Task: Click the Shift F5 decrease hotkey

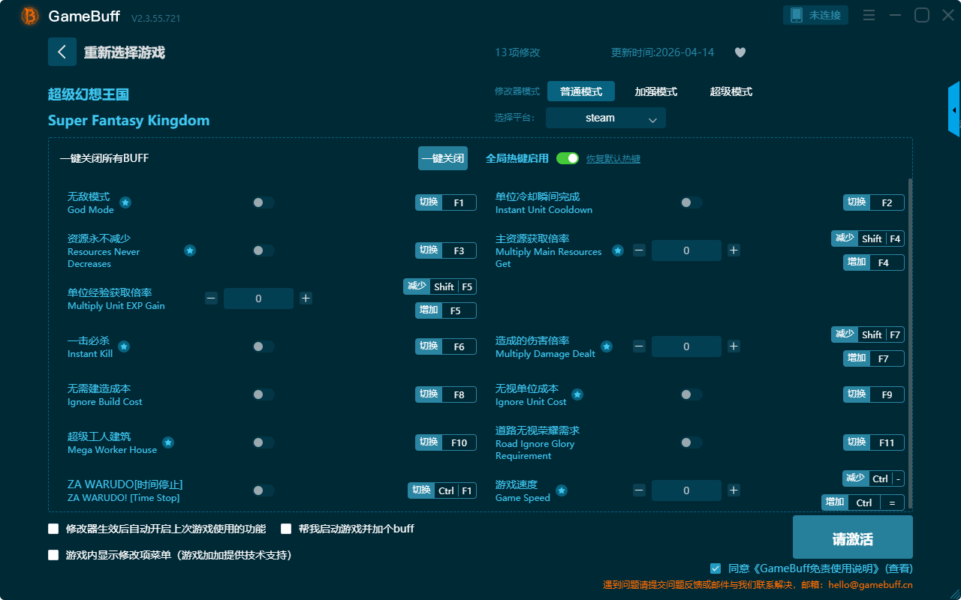Action: pyautogui.click(x=440, y=286)
